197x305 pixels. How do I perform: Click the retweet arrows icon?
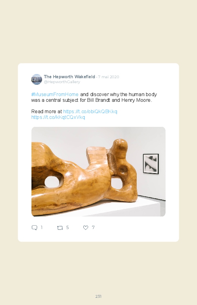point(60,228)
